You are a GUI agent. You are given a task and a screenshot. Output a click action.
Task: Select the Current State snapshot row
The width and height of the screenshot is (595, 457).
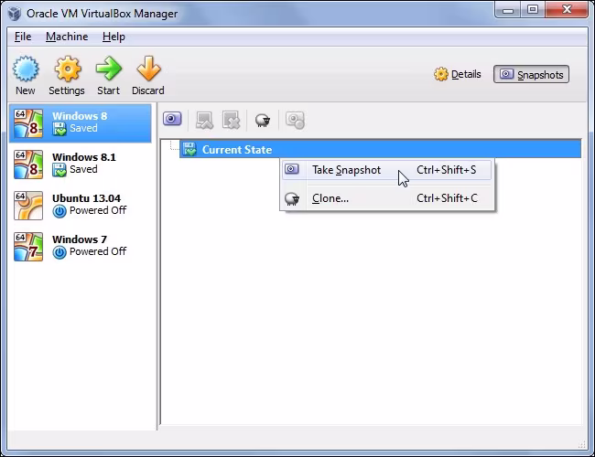[x=380, y=149]
